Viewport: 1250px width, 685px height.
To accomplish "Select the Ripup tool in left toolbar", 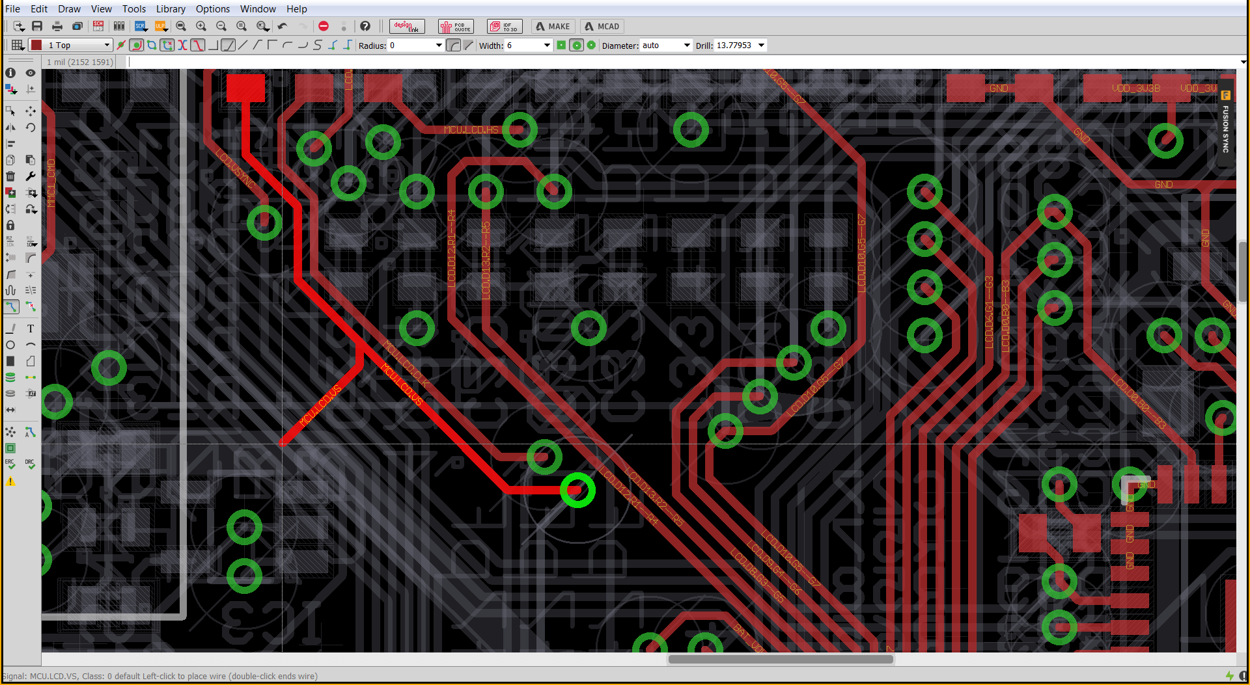I will point(31,306).
